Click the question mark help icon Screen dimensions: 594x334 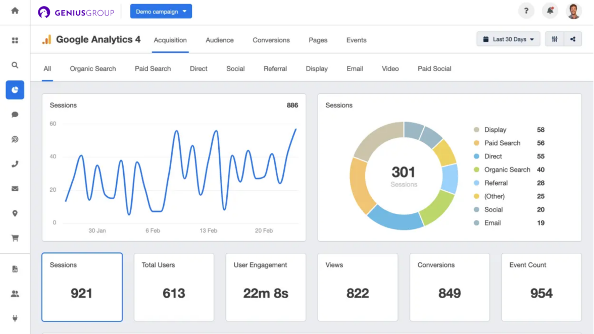(526, 11)
